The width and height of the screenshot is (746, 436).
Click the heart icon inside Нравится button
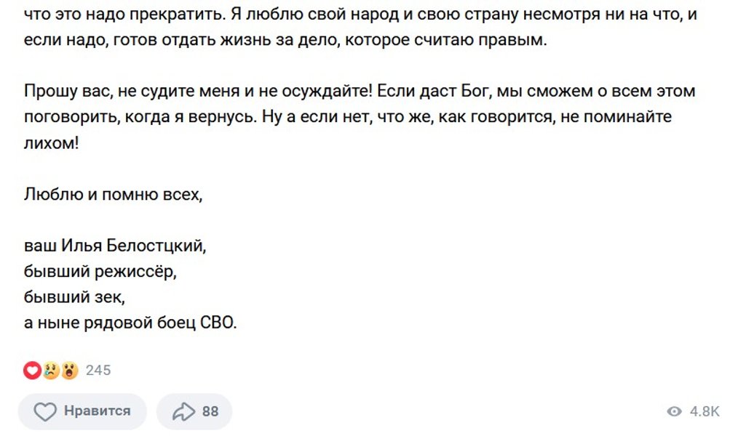tap(46, 412)
